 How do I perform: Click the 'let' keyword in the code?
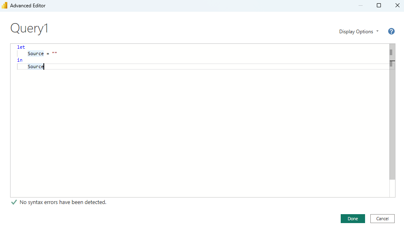tap(21, 47)
